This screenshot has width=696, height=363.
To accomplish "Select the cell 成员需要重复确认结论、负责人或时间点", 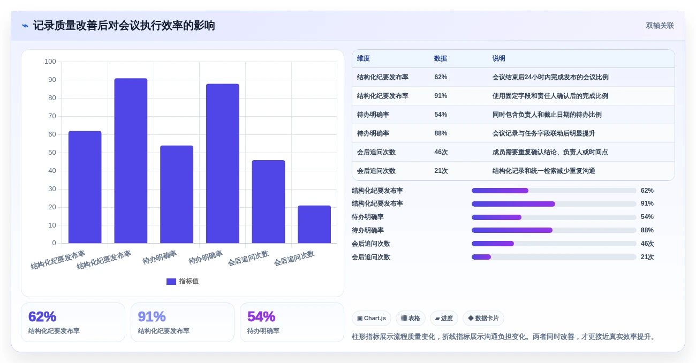I will tap(550, 152).
